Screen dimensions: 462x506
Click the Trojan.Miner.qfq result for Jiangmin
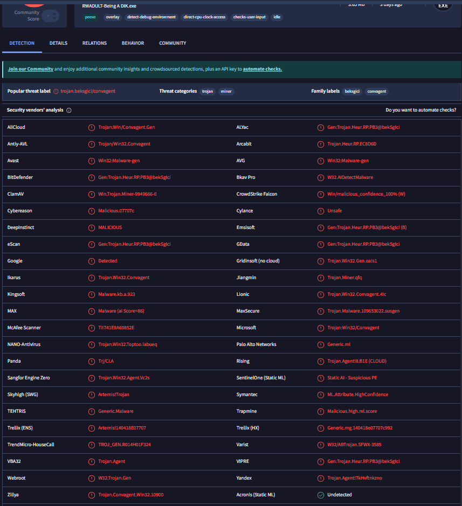coord(344,278)
